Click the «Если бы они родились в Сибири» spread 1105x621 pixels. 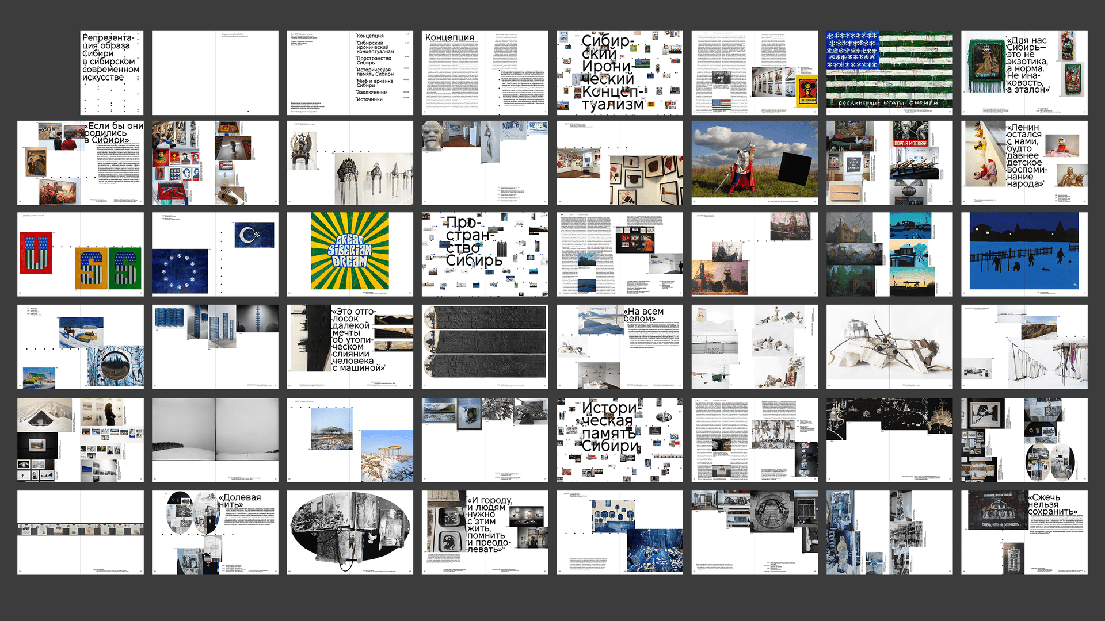(81, 163)
